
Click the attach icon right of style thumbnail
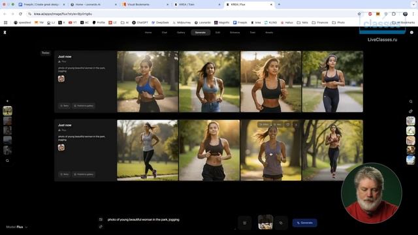(281, 223)
